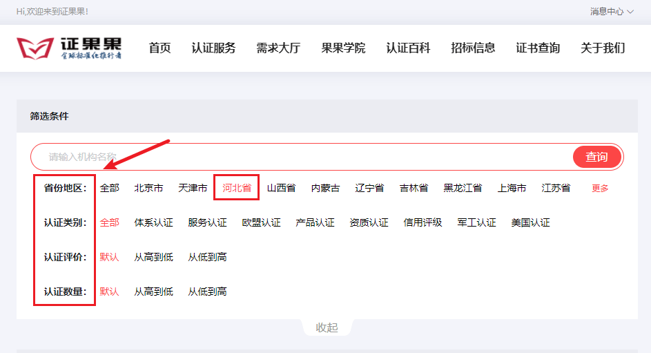The height and width of the screenshot is (353, 651).
Task: Sort 认证数量 从低到高
Action: click(x=207, y=292)
